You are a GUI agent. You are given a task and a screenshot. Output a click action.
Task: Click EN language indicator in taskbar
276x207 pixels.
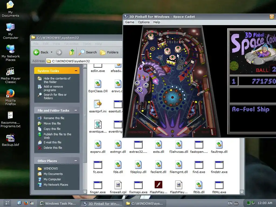(230, 203)
